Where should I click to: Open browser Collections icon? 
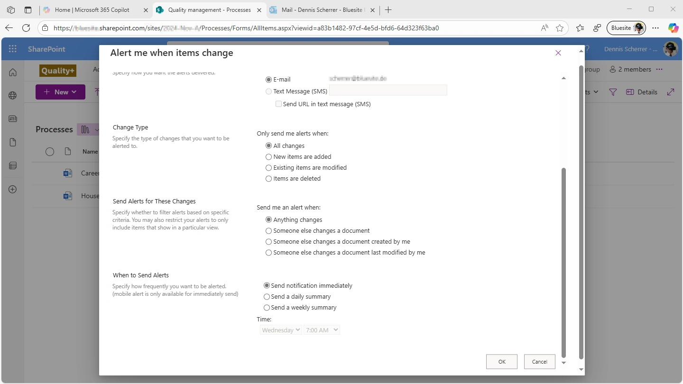pyautogui.click(x=597, y=28)
